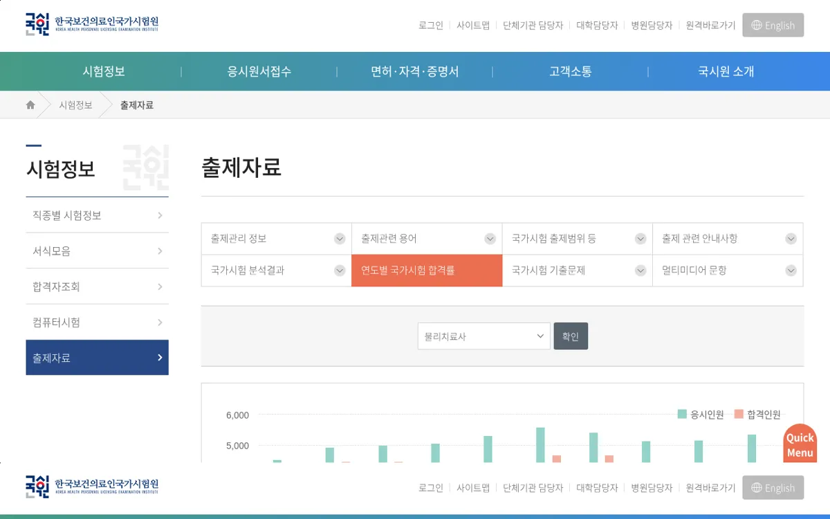Click the home icon in breadcrumb
Screen dimensions: 830x519
[x=30, y=105]
